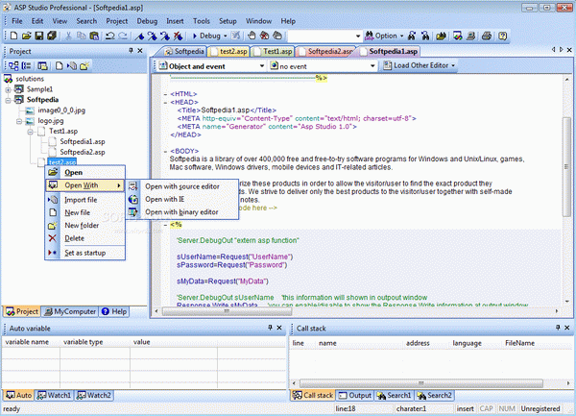This screenshot has height=416, width=576.
Task: Click the Save All icon in toolbar
Action: point(52,36)
